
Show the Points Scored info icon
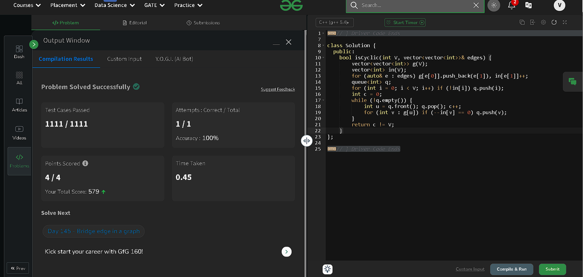tap(85, 163)
